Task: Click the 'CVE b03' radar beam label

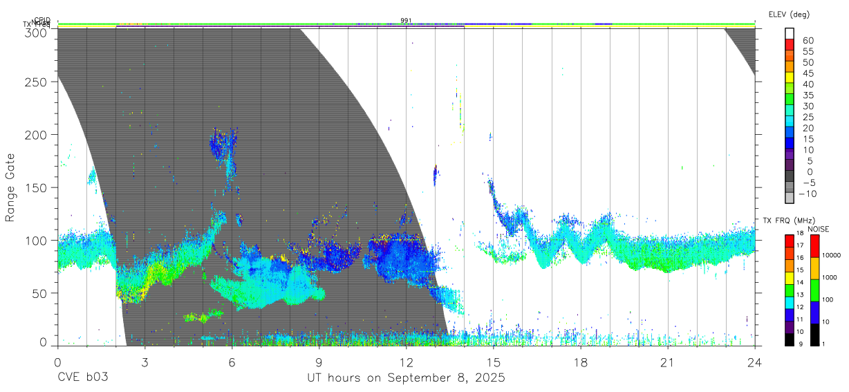Action: click(83, 378)
